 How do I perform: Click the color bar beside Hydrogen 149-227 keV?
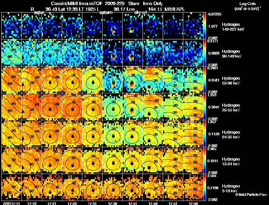204,26
